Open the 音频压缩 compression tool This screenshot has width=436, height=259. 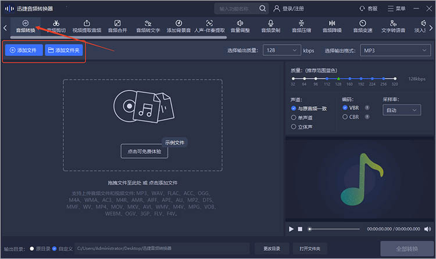pyautogui.click(x=301, y=26)
